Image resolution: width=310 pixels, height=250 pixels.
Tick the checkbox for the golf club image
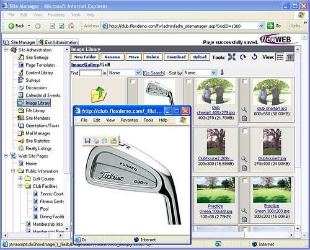pyautogui.click(x=133, y=81)
